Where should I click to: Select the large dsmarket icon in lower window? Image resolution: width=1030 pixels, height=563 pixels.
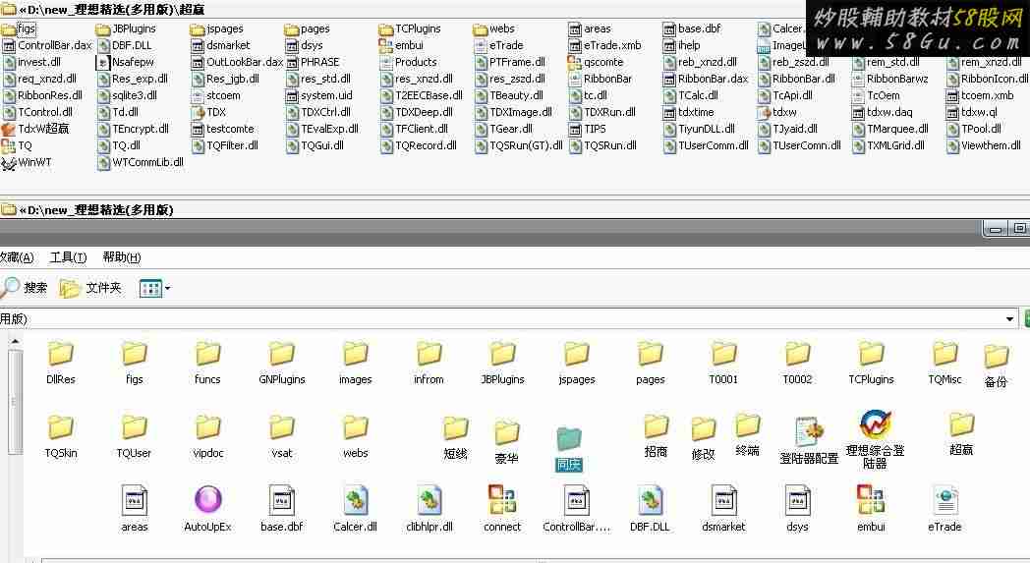(x=723, y=509)
